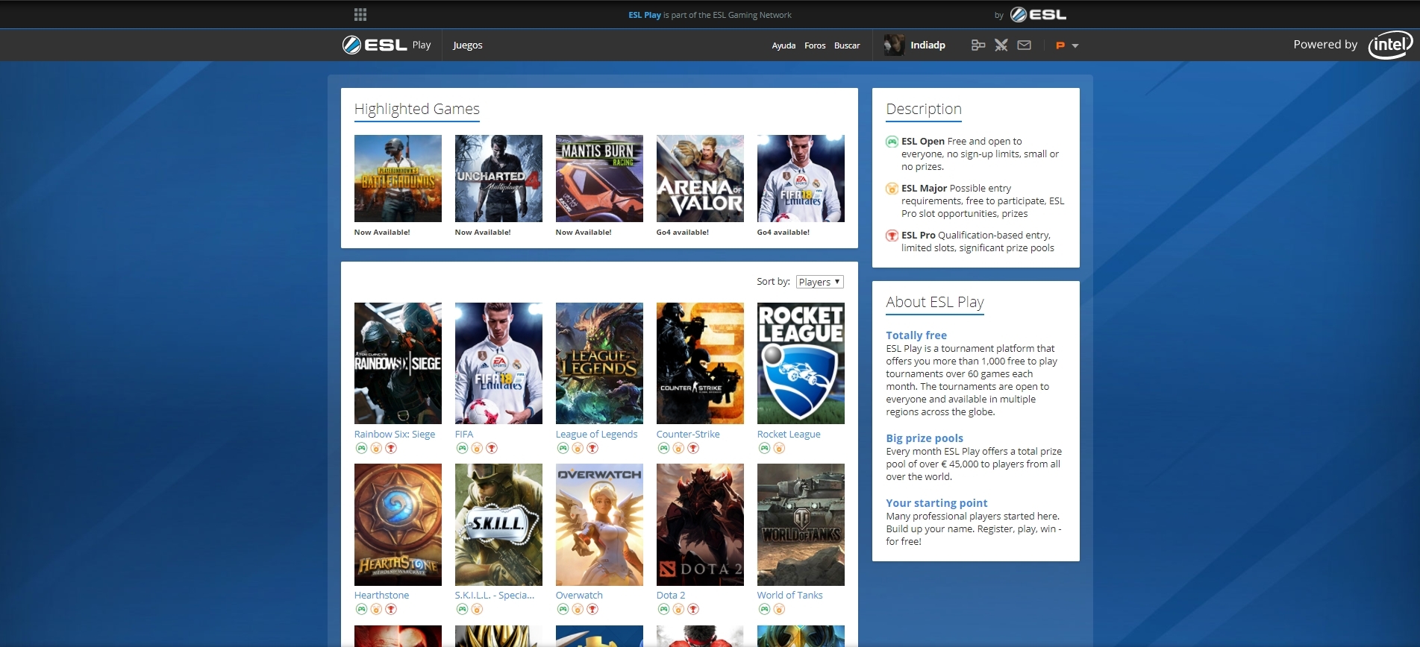The height and width of the screenshot is (647, 1420).
Task: Open the Indiadp profile avatar
Action: click(x=894, y=45)
